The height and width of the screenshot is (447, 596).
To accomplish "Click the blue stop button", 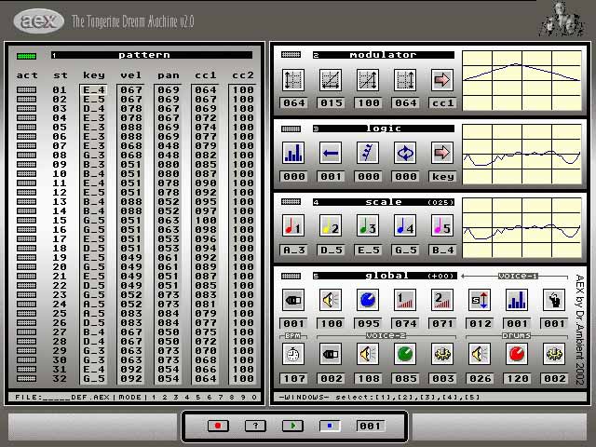I will pos(330,426).
